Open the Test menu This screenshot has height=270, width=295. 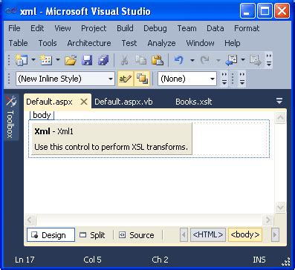(129, 43)
